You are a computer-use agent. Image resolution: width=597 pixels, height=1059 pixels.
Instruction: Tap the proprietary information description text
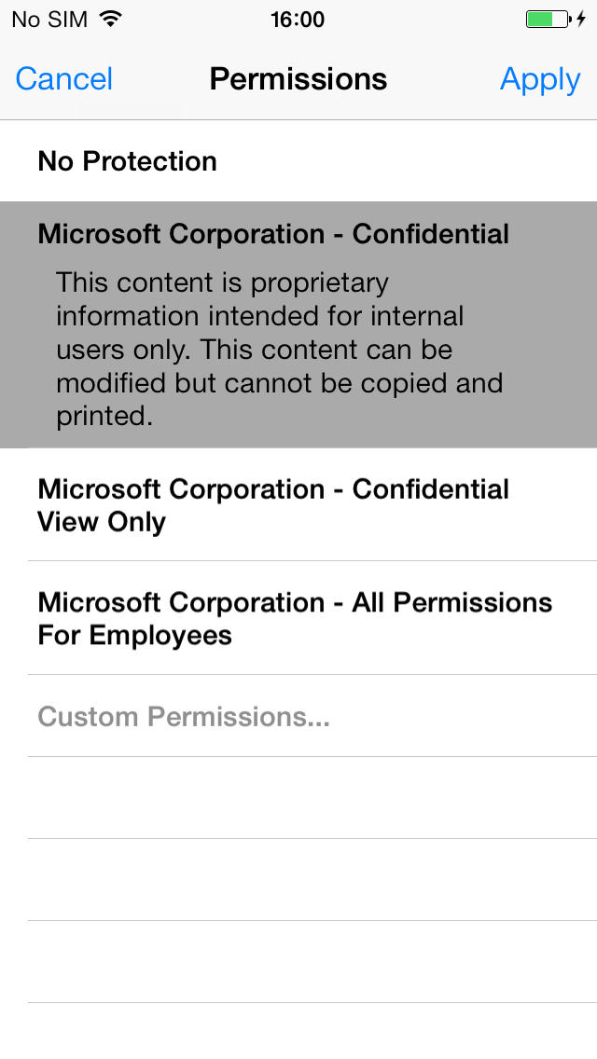(x=280, y=350)
